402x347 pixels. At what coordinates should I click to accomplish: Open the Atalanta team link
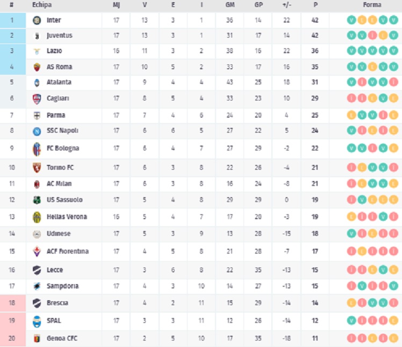[x=59, y=83]
